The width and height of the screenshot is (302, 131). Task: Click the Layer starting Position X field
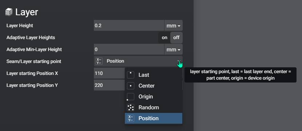(109, 73)
